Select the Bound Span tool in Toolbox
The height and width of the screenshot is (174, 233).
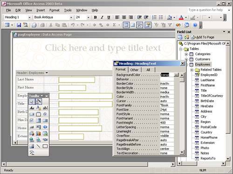pyautogui.click(x=38, y=108)
